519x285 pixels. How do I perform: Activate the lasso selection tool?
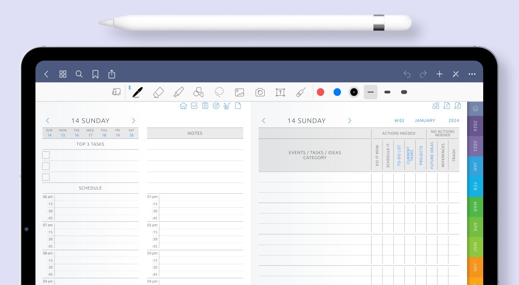click(220, 92)
